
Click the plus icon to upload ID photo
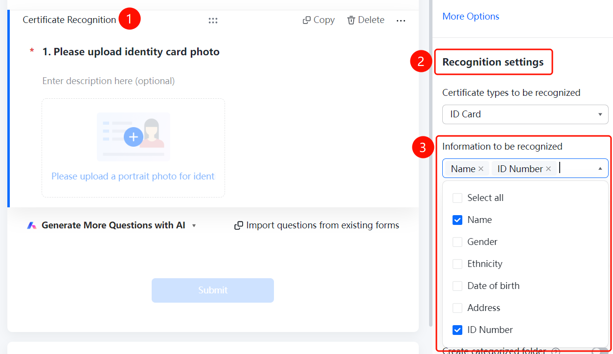tap(133, 137)
